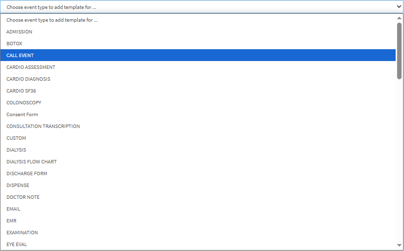Select COLONOSCOPY option
404x251 pixels.
(198, 102)
